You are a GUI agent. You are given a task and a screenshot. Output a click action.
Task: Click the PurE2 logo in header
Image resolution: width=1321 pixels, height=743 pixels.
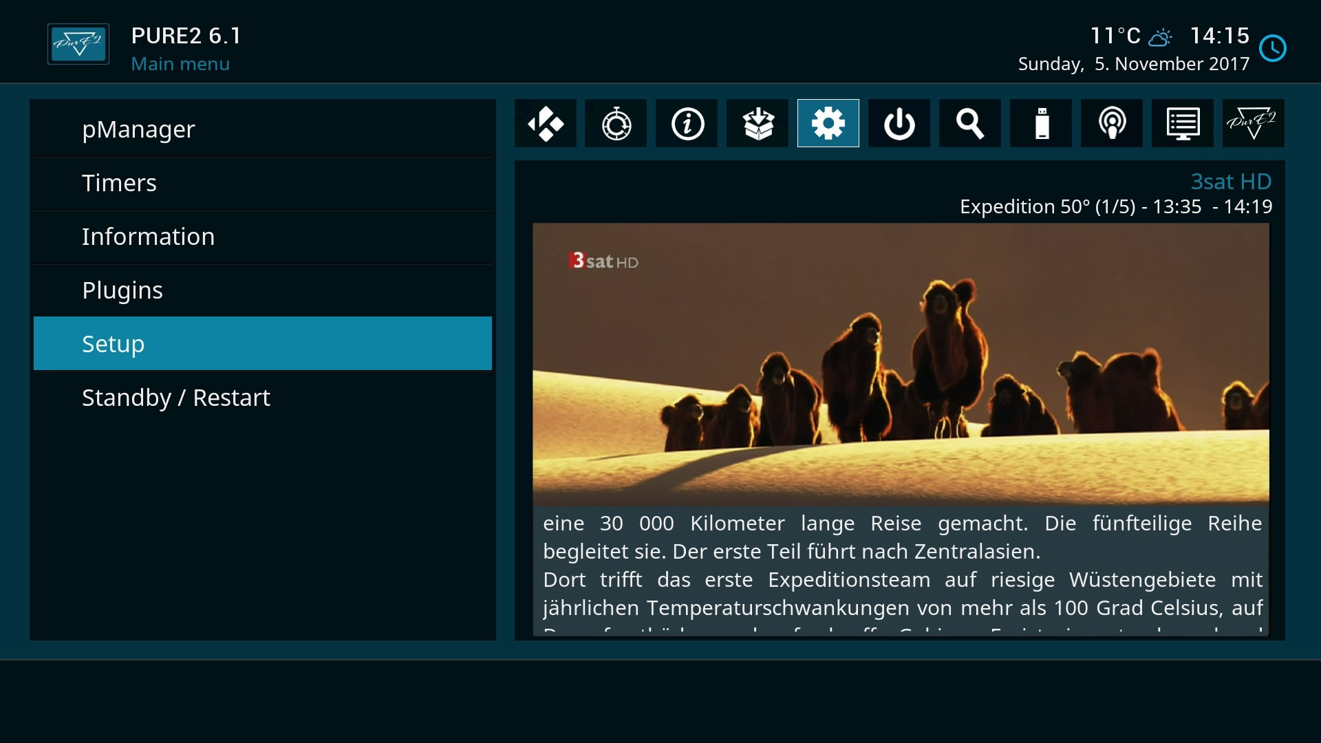click(x=78, y=45)
